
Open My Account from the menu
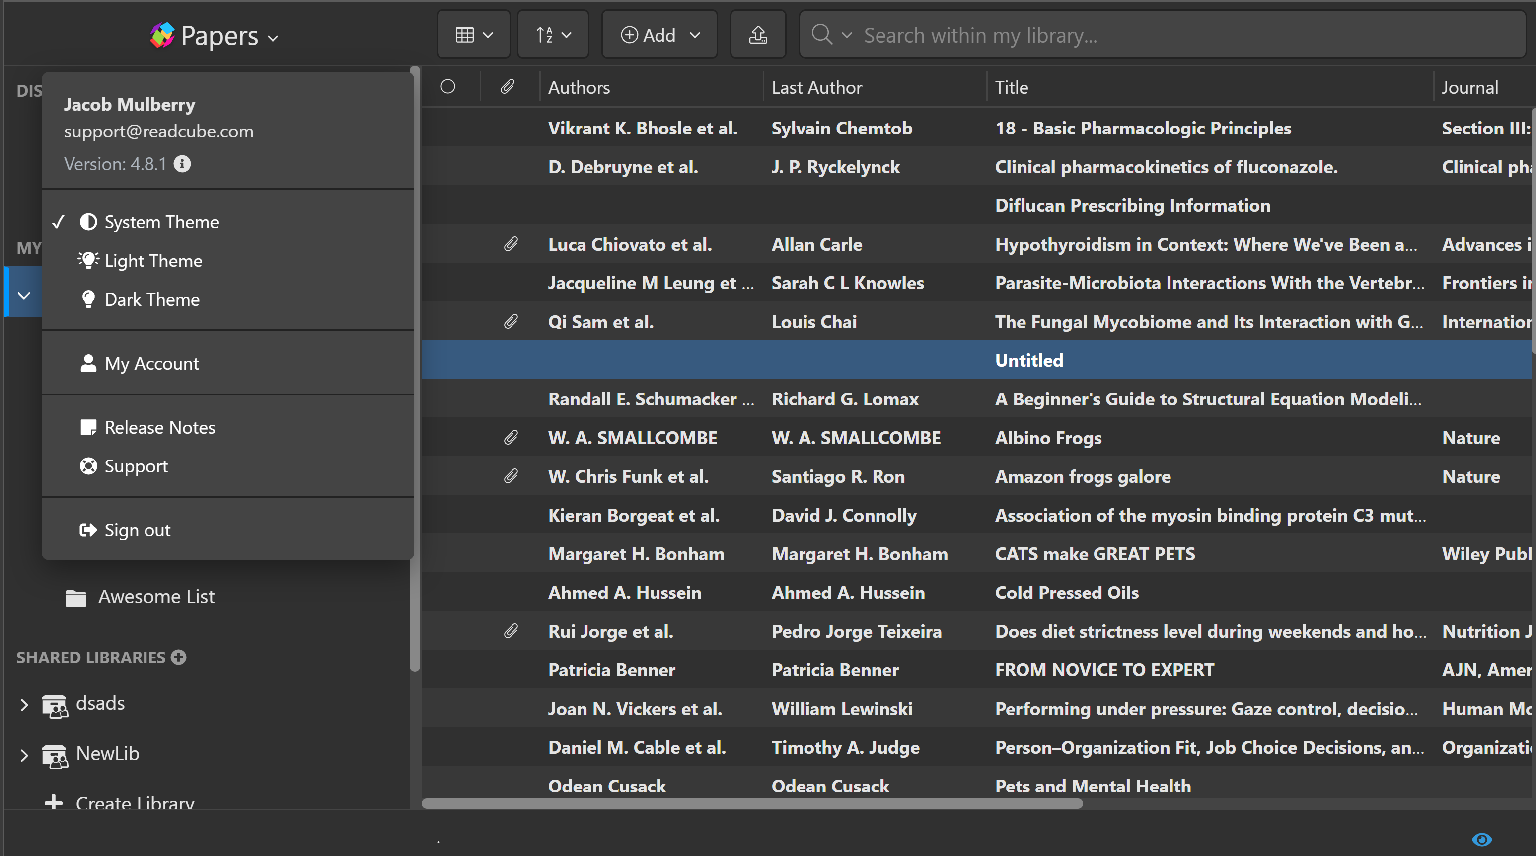click(x=151, y=363)
